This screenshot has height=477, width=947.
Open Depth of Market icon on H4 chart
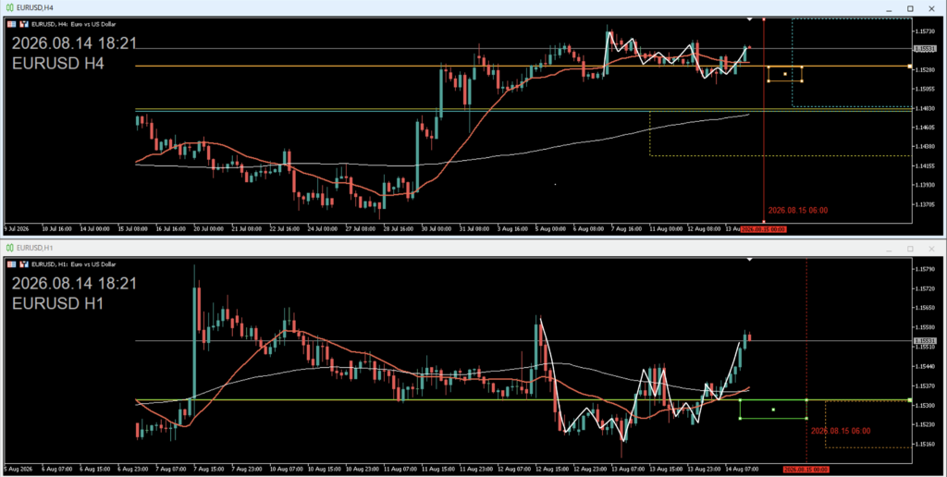(24, 24)
